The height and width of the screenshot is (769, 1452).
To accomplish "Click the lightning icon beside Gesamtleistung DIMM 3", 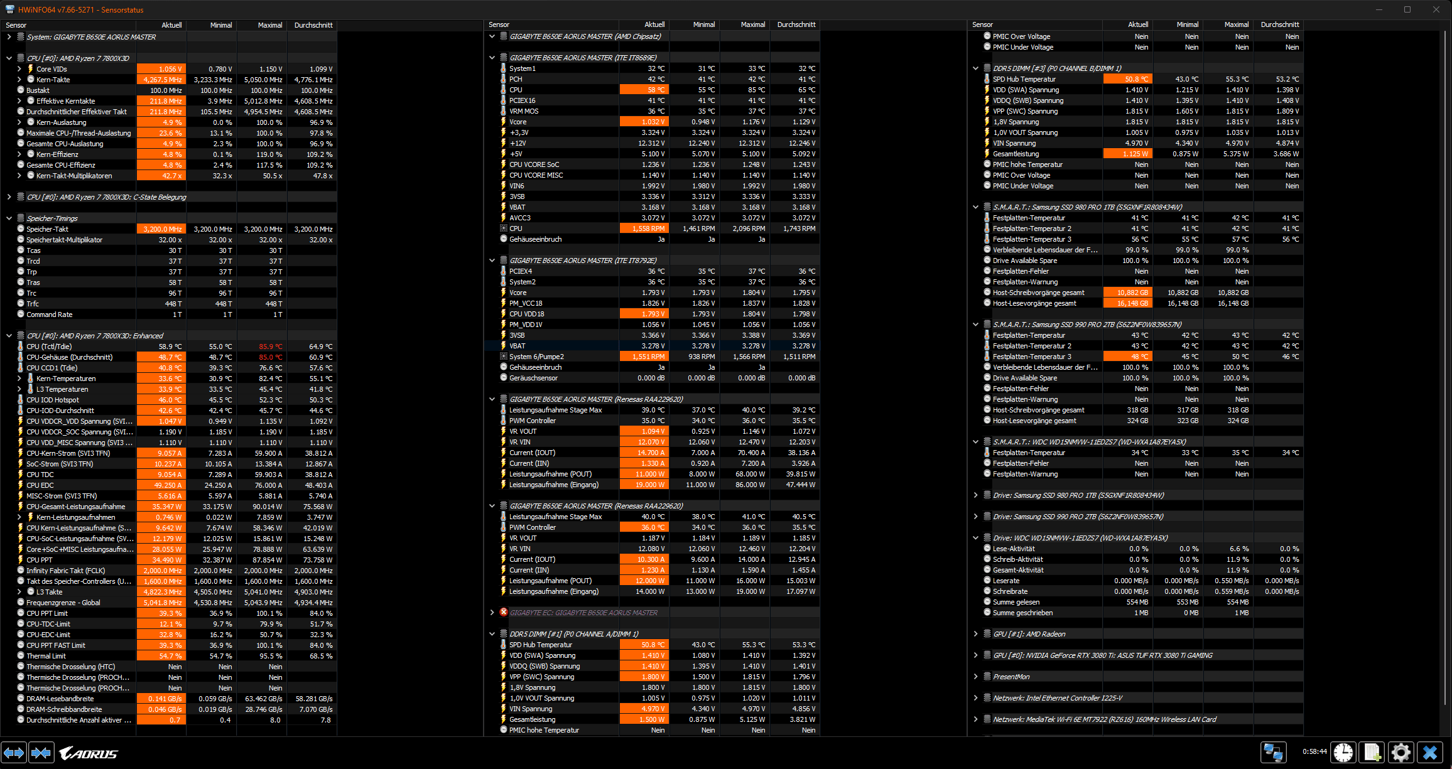I will tap(987, 154).
